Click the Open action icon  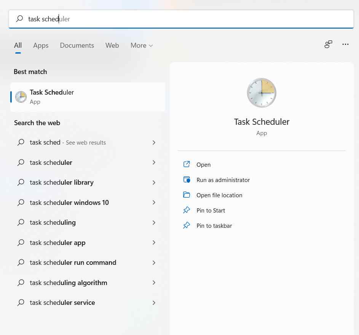(187, 164)
